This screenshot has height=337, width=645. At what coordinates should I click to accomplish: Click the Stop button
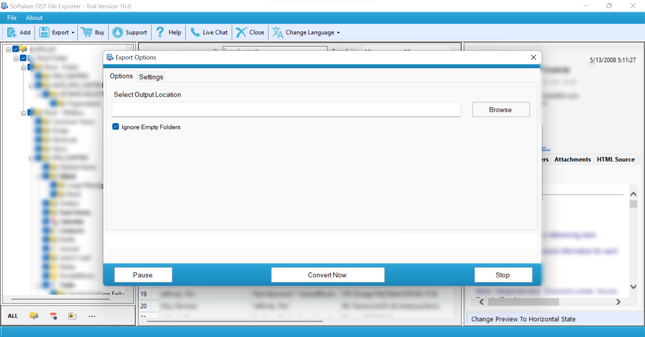tap(503, 275)
